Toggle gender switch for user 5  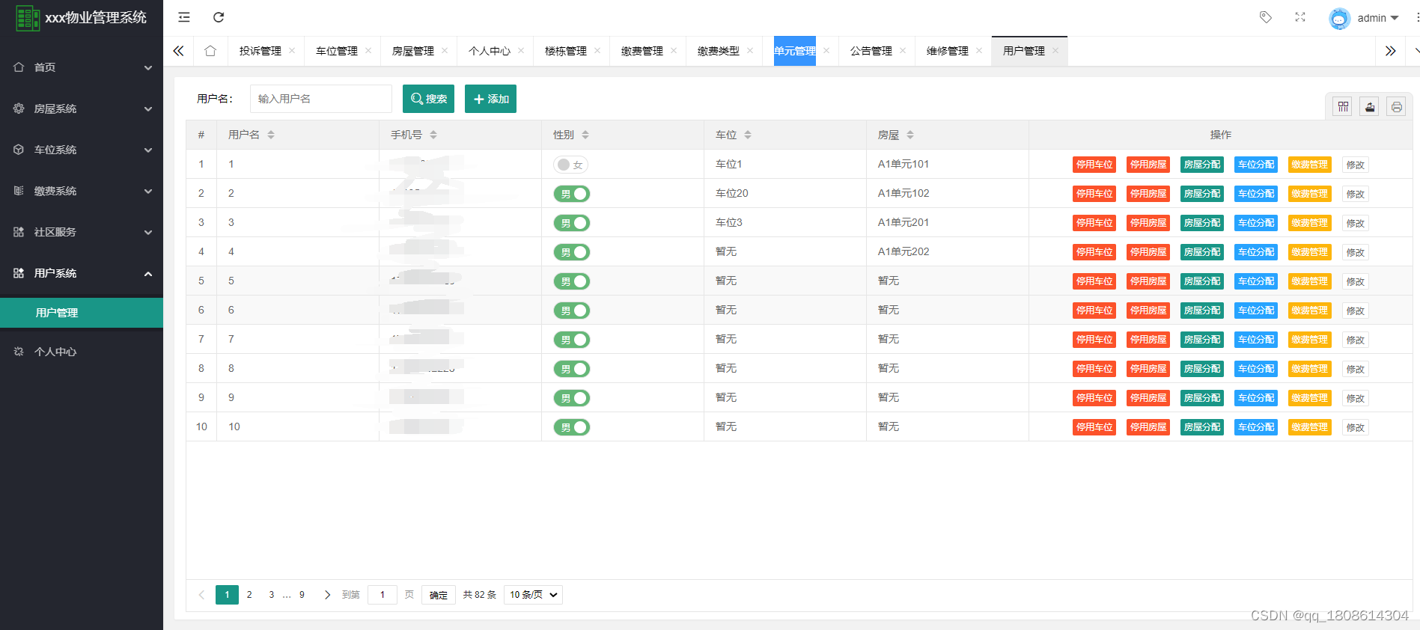tap(572, 281)
